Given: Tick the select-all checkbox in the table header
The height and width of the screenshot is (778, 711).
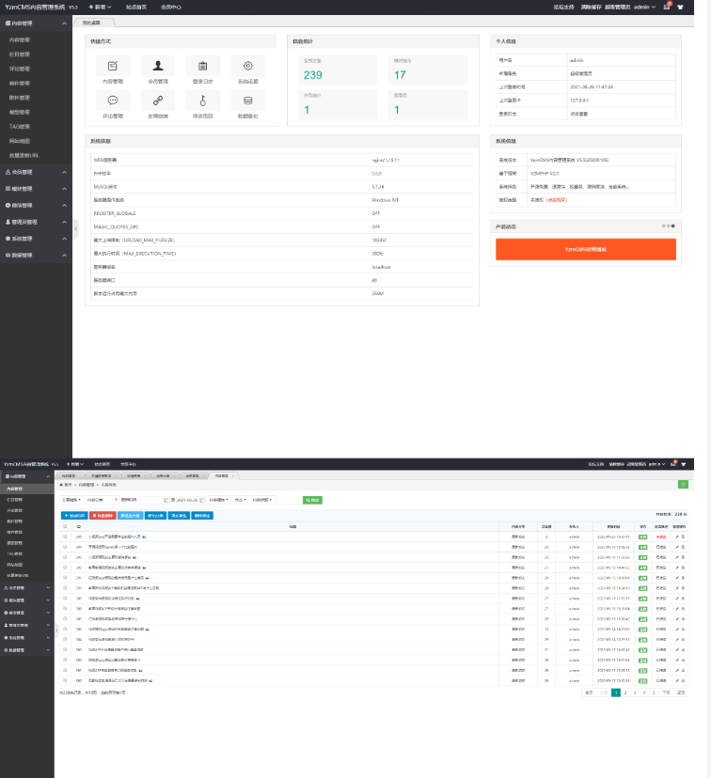Looking at the screenshot, I should click(x=65, y=527).
